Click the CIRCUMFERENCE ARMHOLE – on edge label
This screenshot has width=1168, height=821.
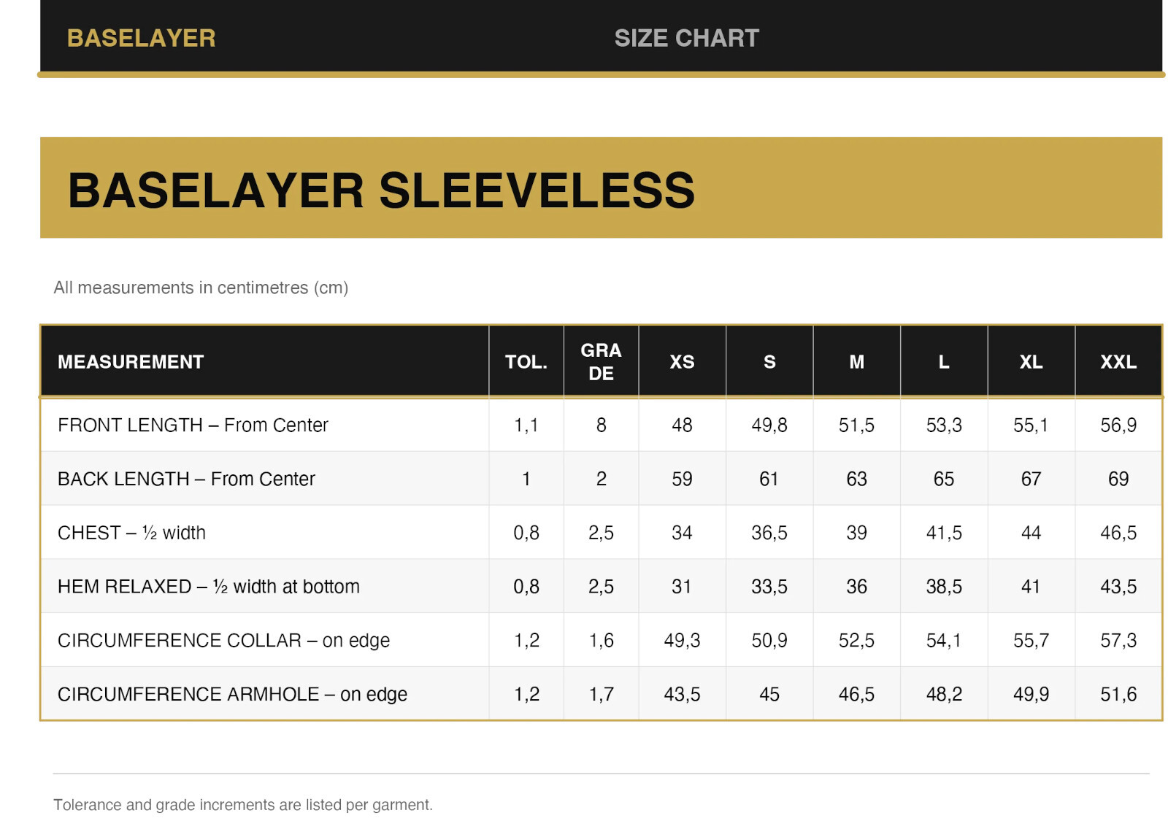click(x=232, y=695)
